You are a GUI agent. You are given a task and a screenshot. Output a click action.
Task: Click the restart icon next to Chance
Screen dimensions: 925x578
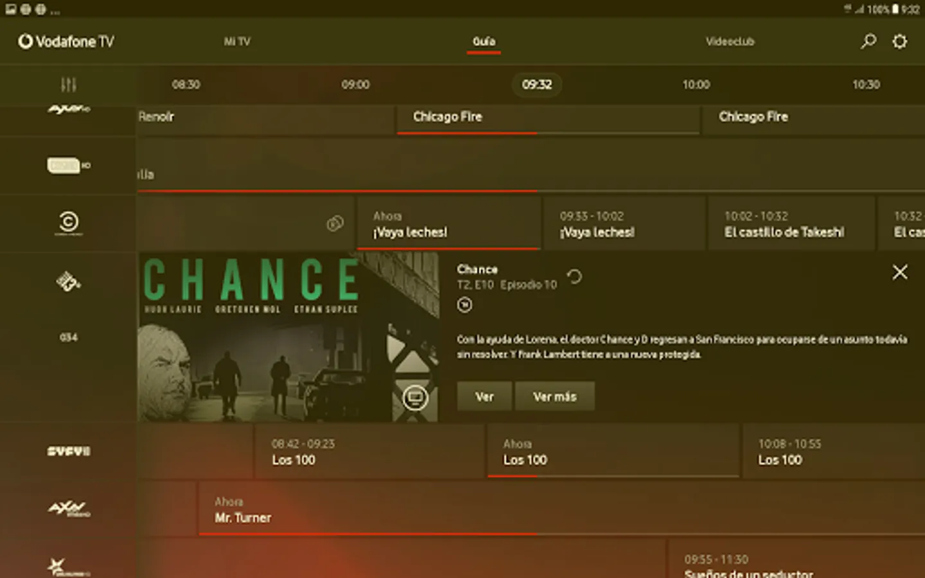[x=574, y=277]
